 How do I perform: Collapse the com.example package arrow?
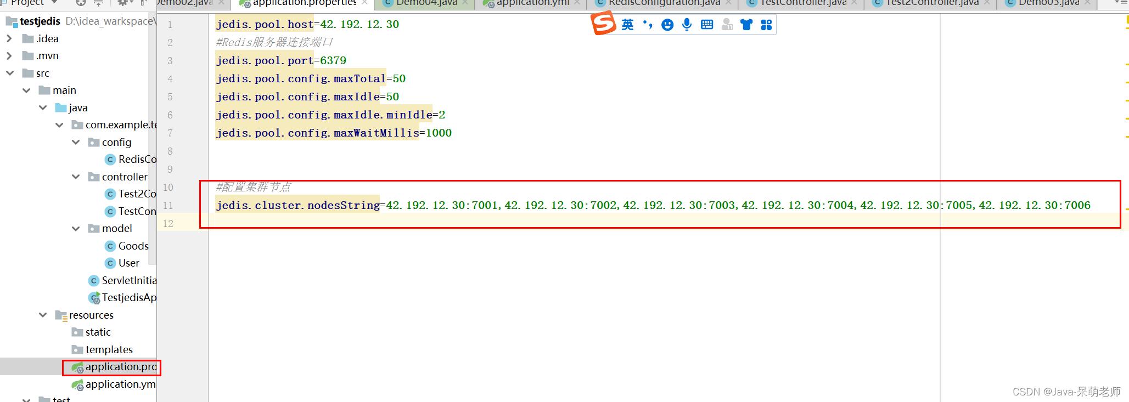click(x=59, y=125)
